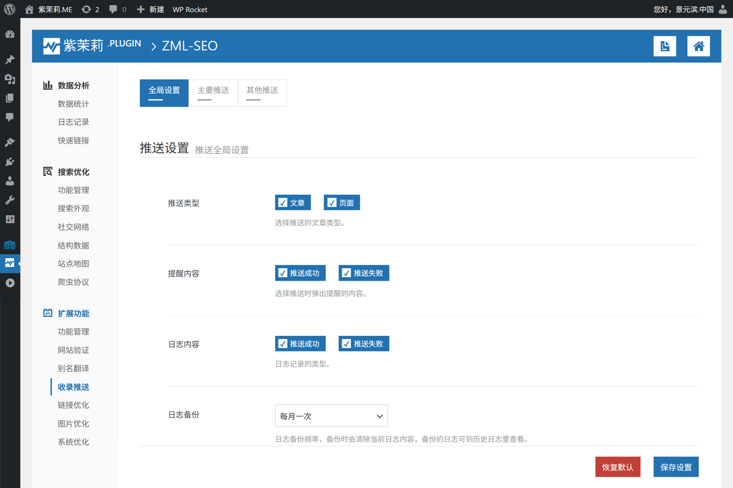Click the 数据分析 bar chart icon
733x488 pixels.
tap(48, 85)
